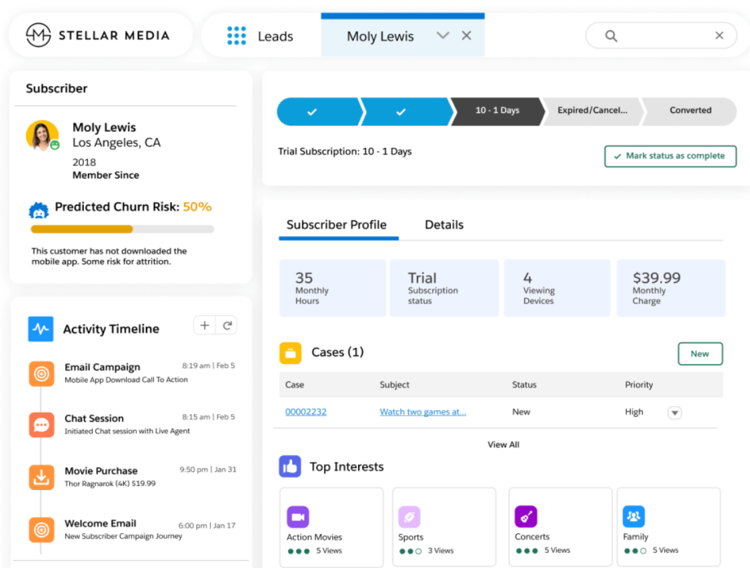This screenshot has width=750, height=568.
Task: Open the Salesforce app launcher grid icon
Action: [237, 36]
